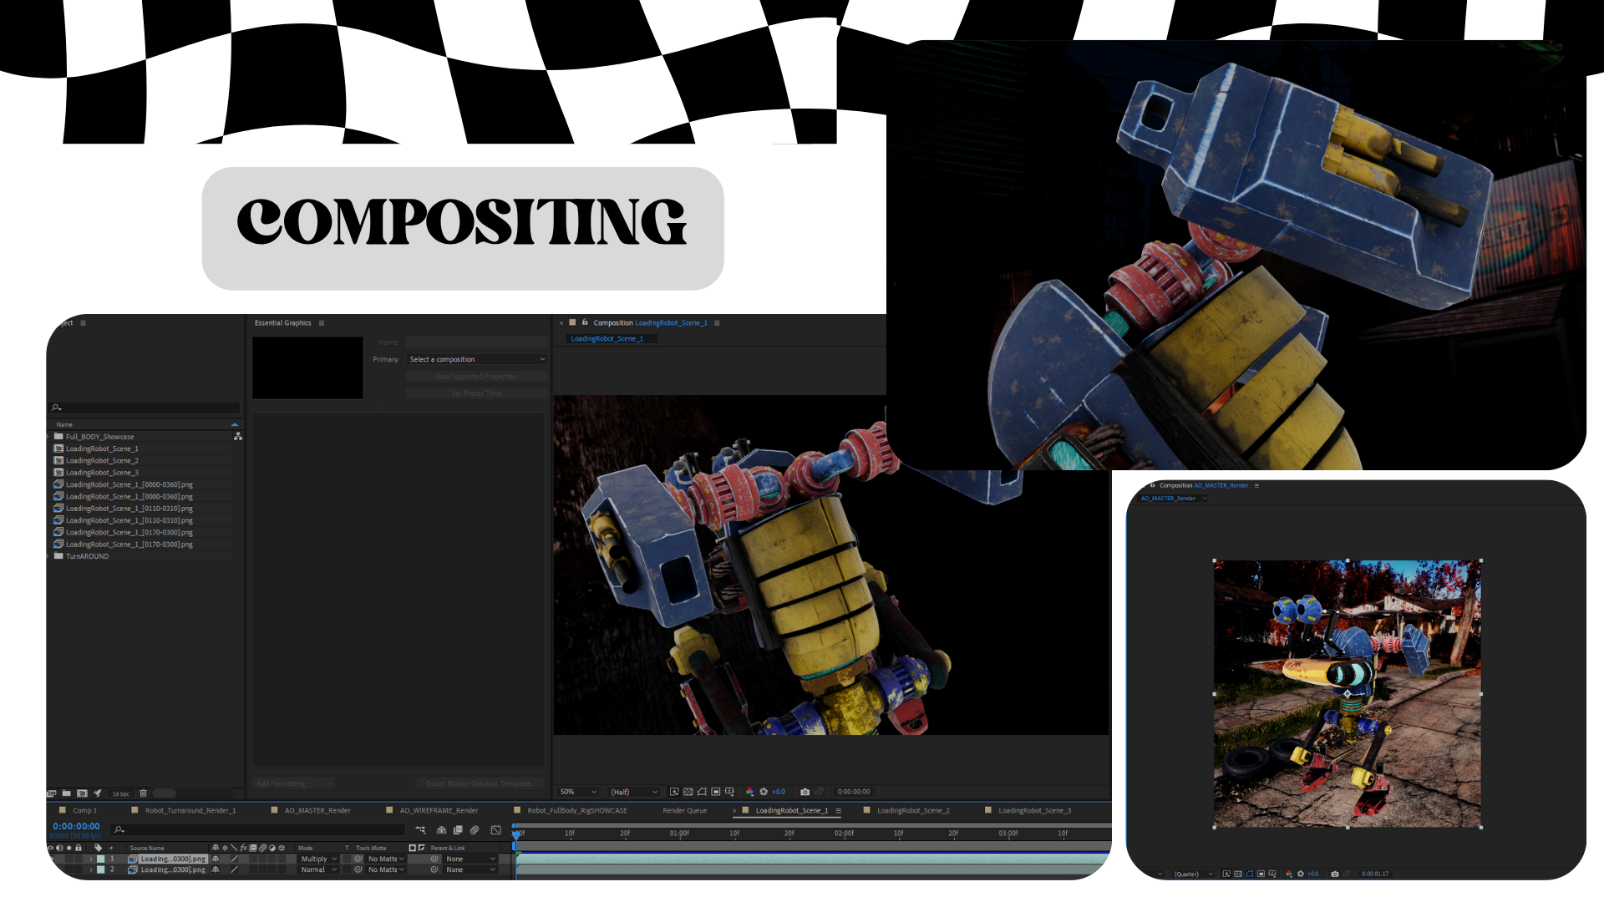Open the LoadingRobot_Scene_1 timeline panel menu
The width and height of the screenshot is (1604, 902).
[x=838, y=810]
